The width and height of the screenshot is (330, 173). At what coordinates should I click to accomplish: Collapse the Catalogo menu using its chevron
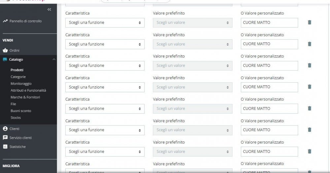coord(54,59)
